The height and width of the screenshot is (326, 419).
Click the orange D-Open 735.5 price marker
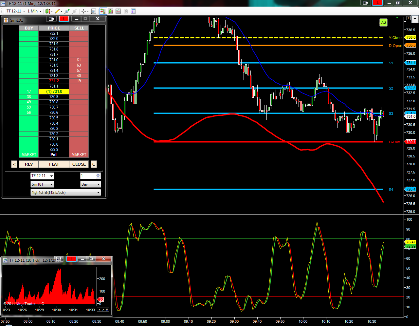pyautogui.click(x=410, y=46)
